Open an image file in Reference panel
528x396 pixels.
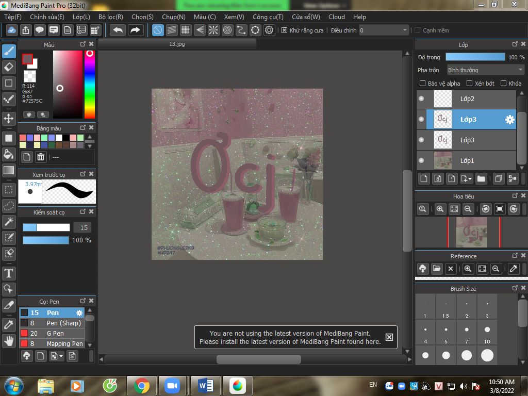click(x=436, y=269)
